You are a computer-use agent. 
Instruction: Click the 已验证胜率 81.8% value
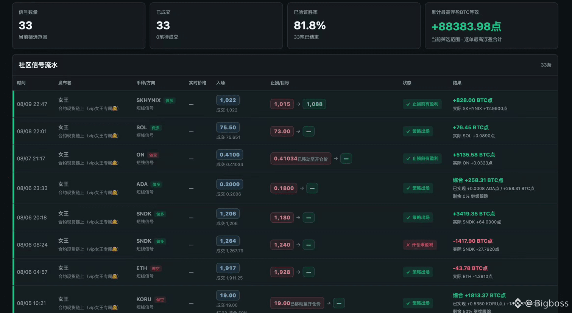pos(310,25)
